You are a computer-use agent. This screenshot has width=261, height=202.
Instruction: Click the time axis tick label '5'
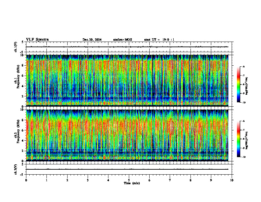[129, 180]
